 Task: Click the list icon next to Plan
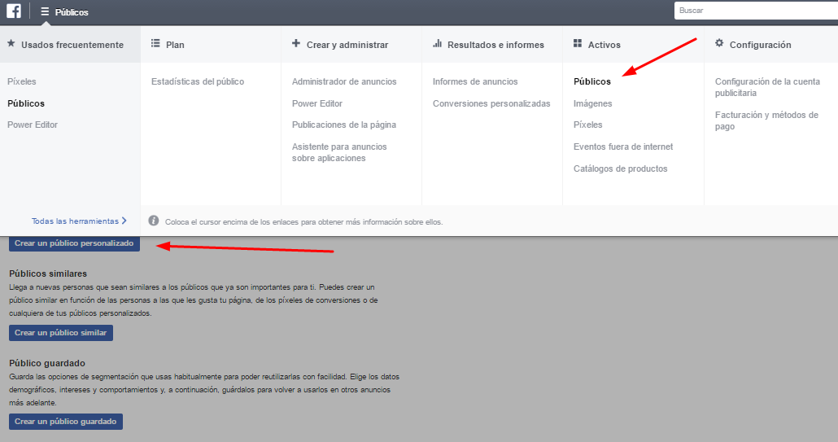click(155, 43)
